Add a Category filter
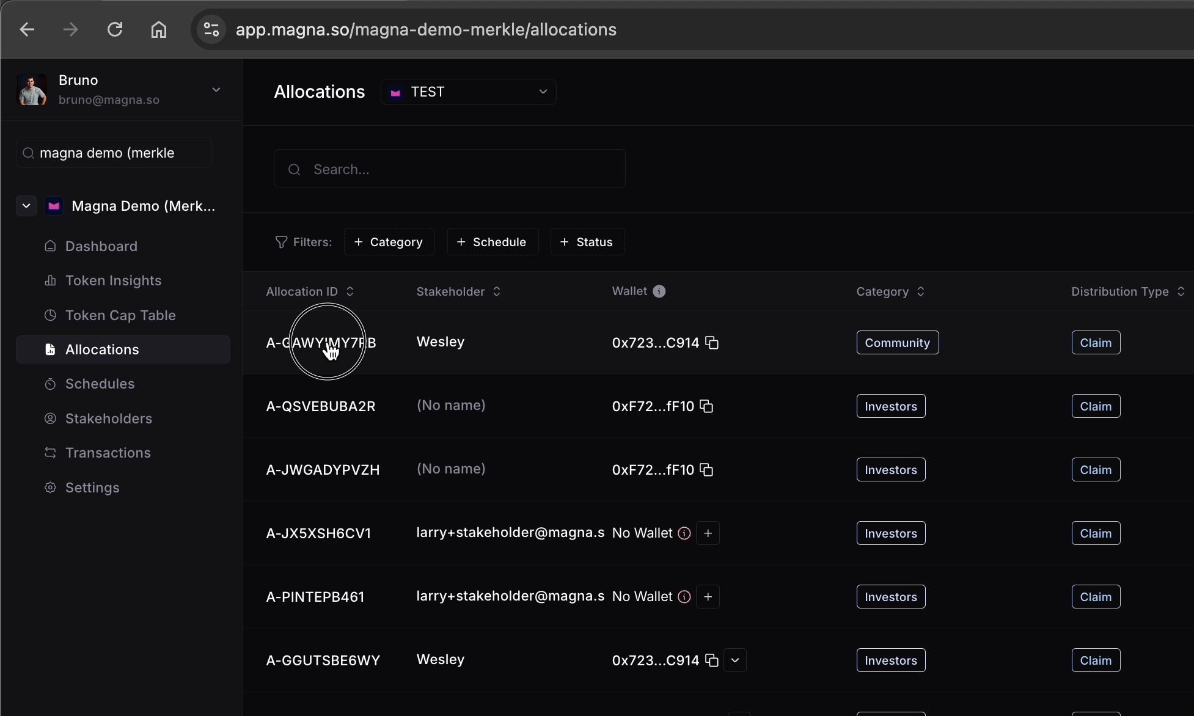Screen dimensions: 1194x716 pos(389,242)
